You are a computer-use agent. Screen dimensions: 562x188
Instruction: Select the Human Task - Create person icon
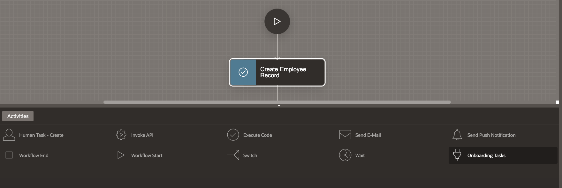9,135
